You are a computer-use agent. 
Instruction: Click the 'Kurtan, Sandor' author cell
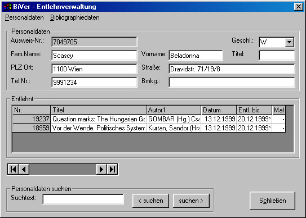174,128
